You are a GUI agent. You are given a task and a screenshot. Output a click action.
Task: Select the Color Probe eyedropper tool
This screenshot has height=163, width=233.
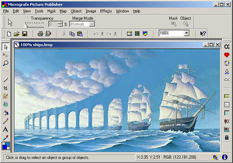click(6, 138)
